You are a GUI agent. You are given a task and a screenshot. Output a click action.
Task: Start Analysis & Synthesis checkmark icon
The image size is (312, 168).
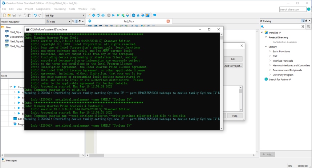point(118,15)
